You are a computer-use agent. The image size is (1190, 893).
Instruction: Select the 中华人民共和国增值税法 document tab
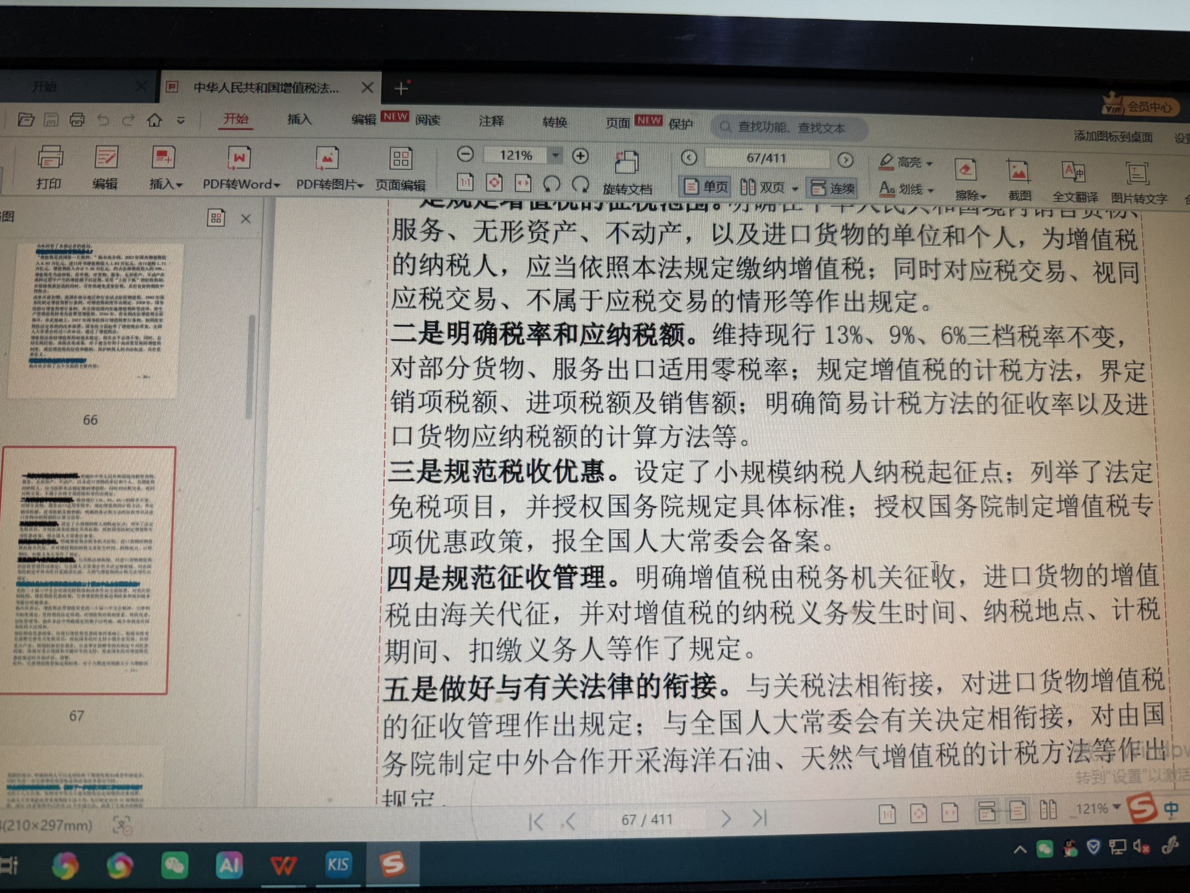(267, 87)
